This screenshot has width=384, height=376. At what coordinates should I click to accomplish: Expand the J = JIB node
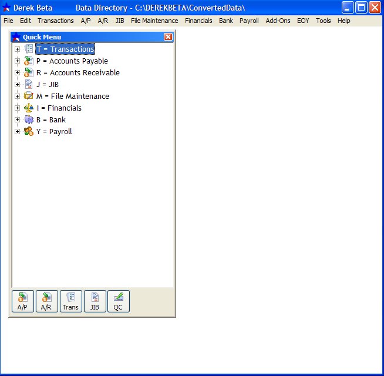click(17, 84)
